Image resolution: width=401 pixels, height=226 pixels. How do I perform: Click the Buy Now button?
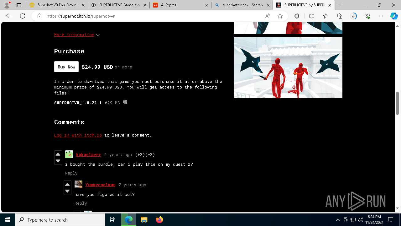point(66,67)
